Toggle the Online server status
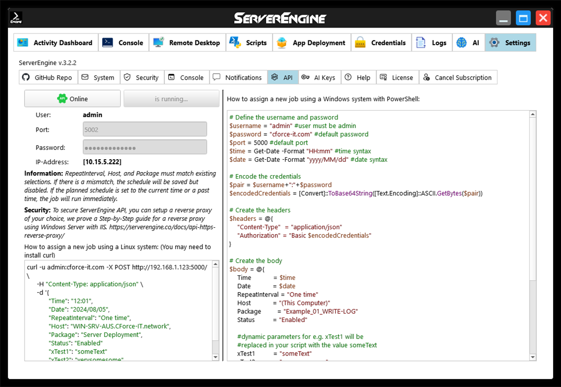 [x=72, y=98]
